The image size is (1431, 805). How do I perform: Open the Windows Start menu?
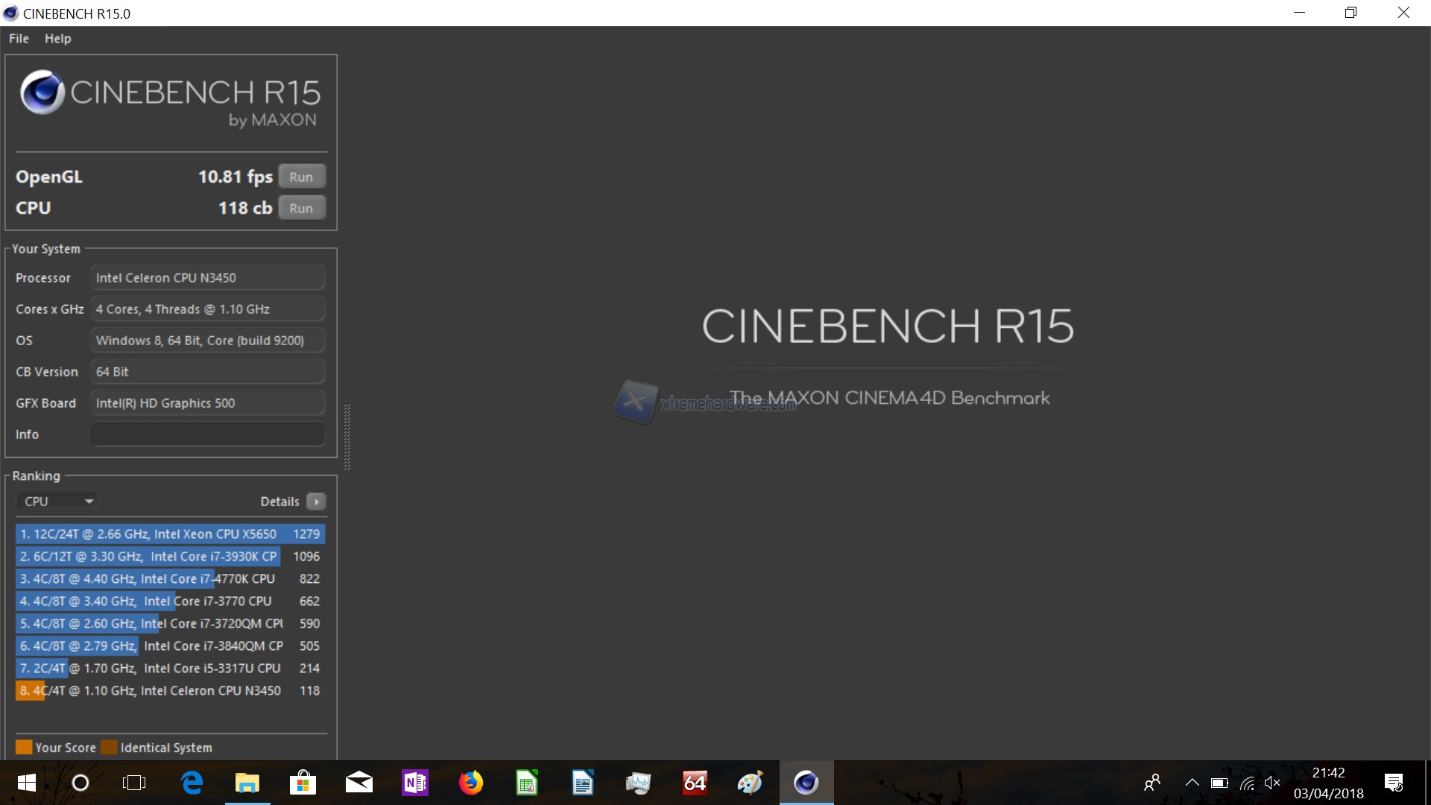point(26,783)
